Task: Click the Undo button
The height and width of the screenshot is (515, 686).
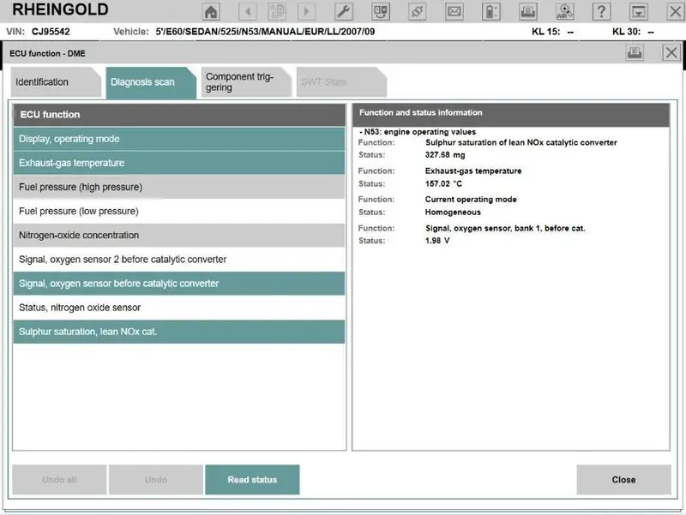Action: pos(156,480)
